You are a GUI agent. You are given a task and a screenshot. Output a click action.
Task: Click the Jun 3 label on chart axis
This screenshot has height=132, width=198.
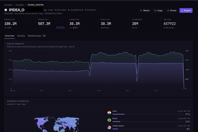click(99, 91)
